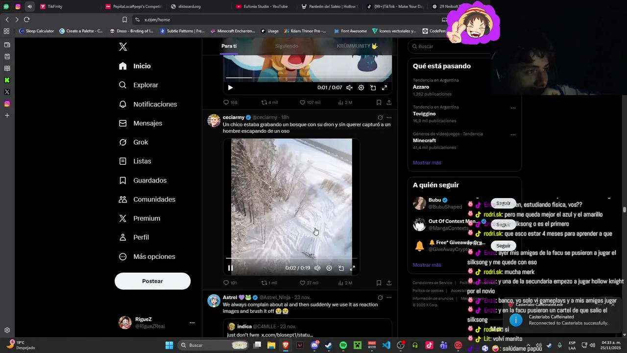
Task: Open Más opciones in the sidebar
Action: [147, 256]
